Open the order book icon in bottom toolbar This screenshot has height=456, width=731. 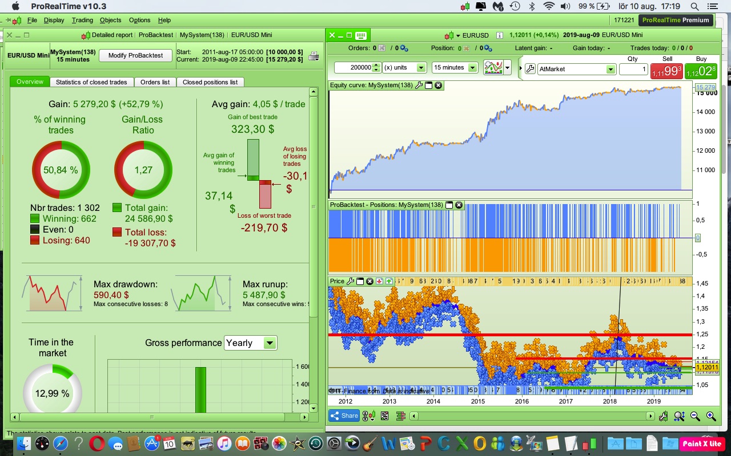pyautogui.click(x=400, y=416)
